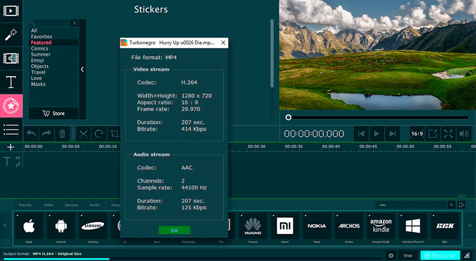Clear the sticker search with X

click(74, 23)
